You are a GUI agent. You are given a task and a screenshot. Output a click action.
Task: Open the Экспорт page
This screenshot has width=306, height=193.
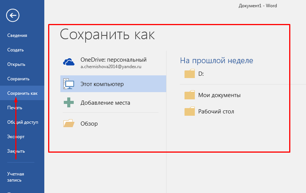point(16,137)
